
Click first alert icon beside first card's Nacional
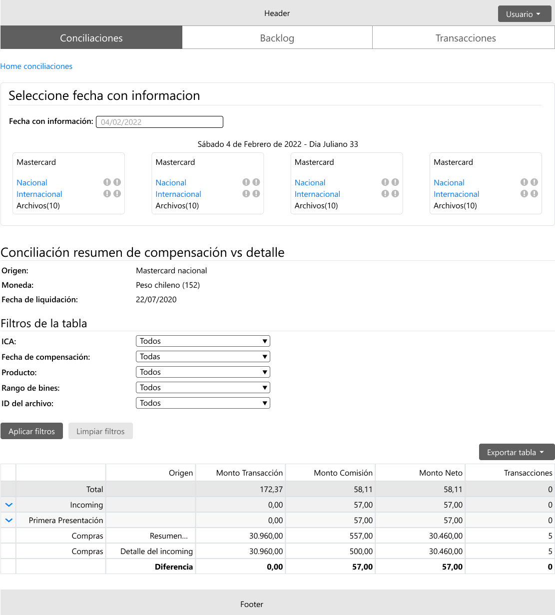coord(107,182)
